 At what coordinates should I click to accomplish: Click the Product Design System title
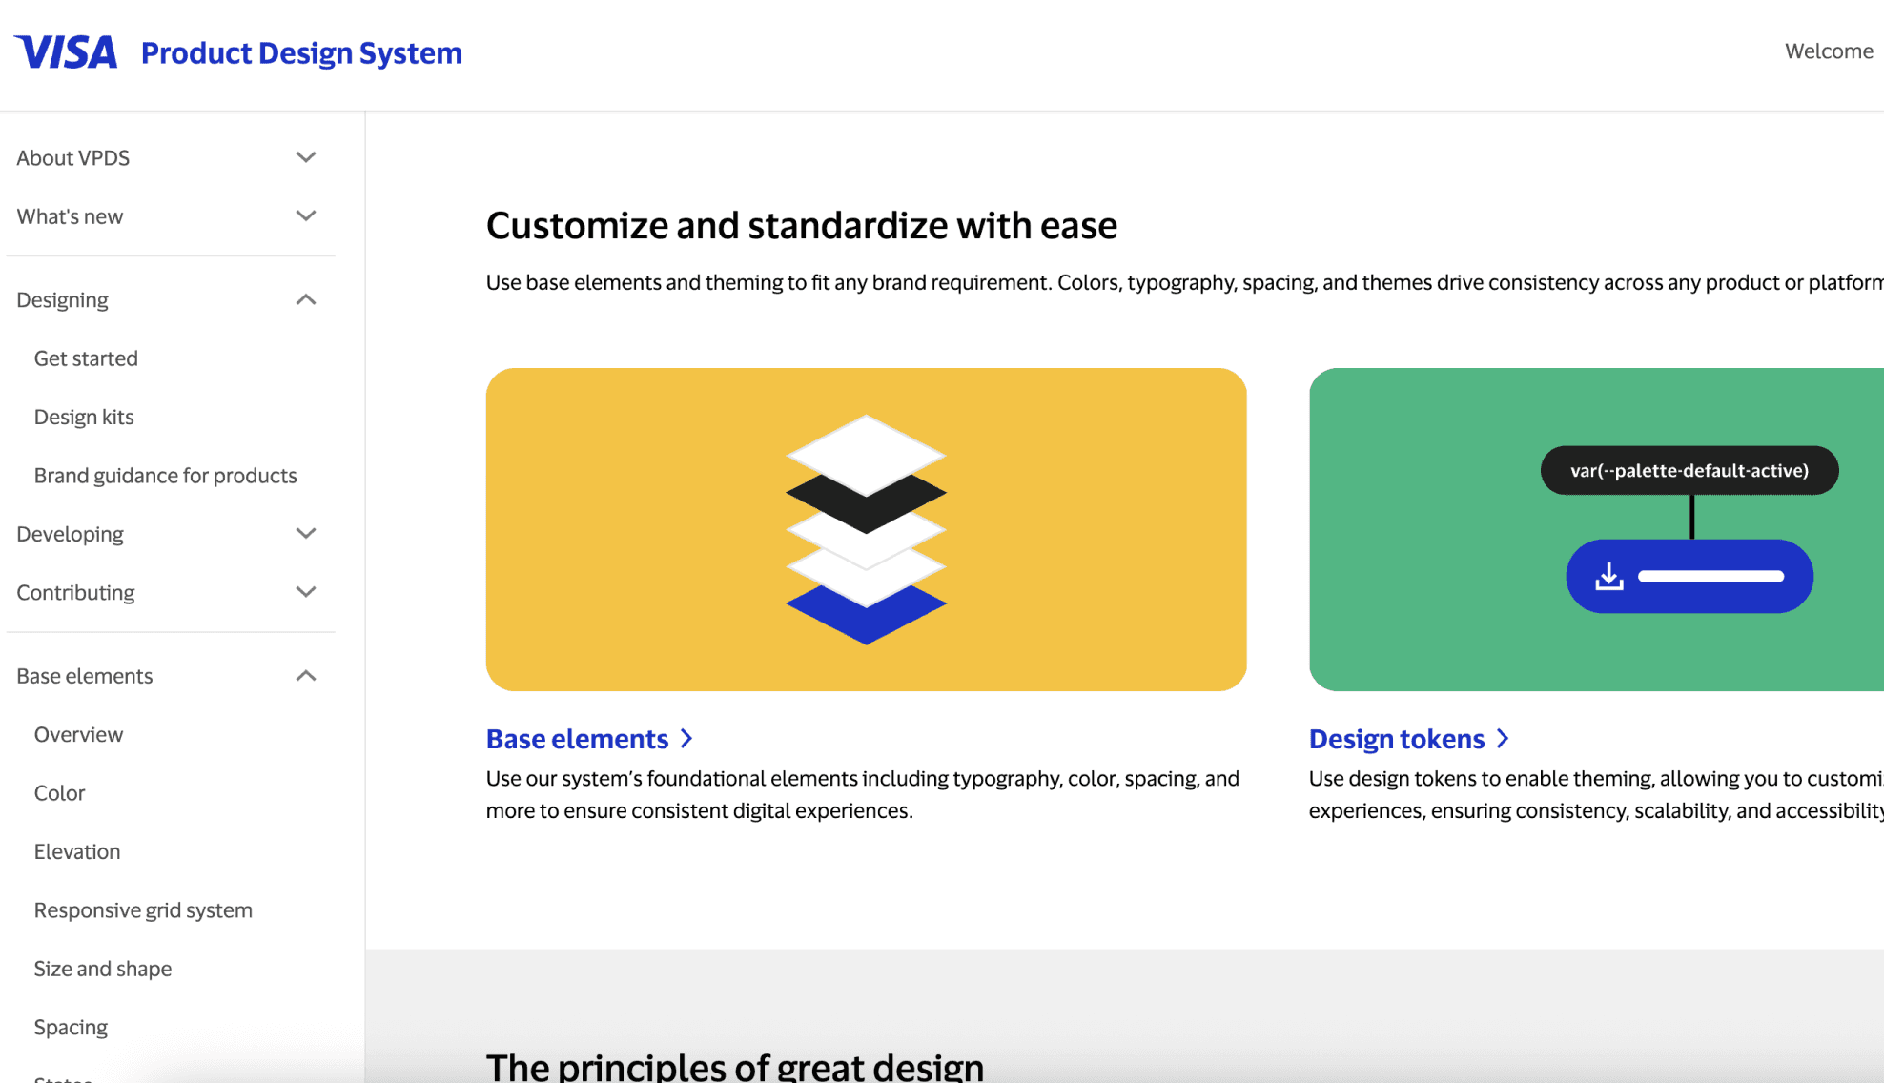(301, 52)
